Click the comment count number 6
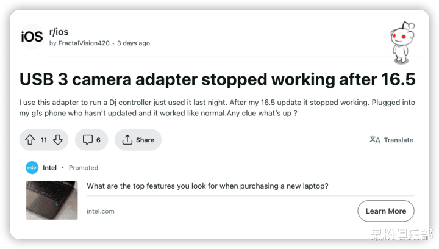Screen dimensions: 439x249 pyautogui.click(x=98, y=140)
